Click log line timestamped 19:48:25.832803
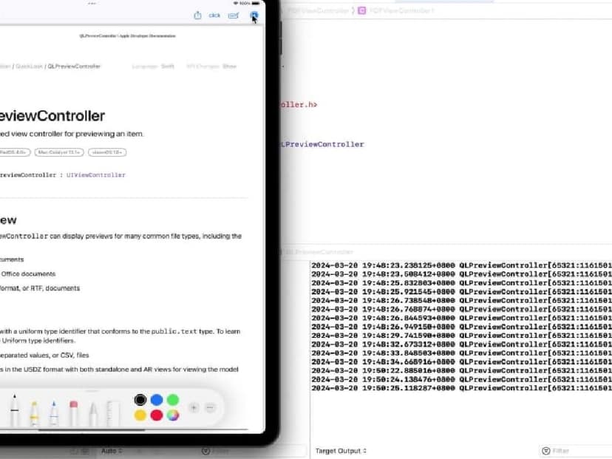 click(461, 283)
